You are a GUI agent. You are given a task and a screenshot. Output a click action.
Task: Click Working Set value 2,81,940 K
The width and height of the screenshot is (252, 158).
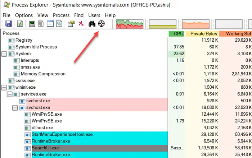point(242,74)
